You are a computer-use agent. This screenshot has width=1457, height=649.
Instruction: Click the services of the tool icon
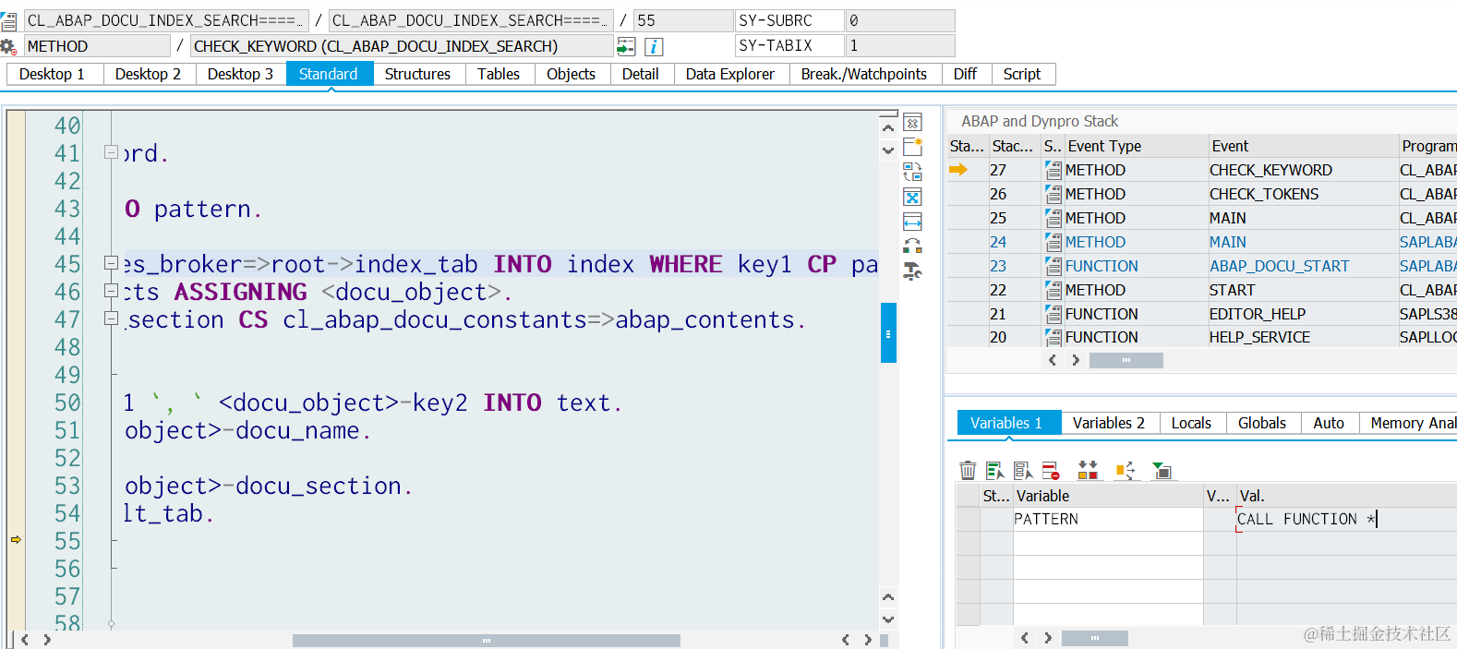(x=912, y=246)
